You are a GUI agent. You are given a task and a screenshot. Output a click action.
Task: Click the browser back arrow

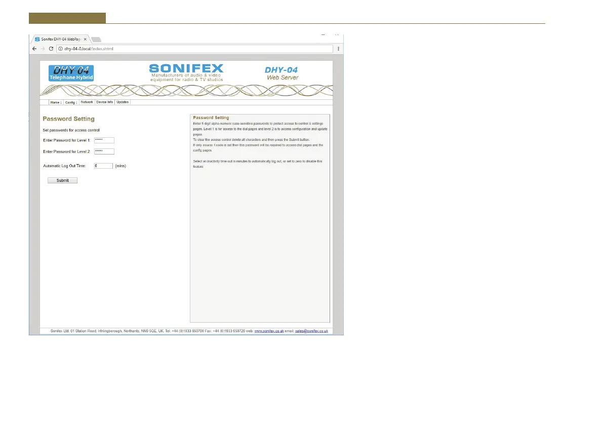click(x=34, y=49)
